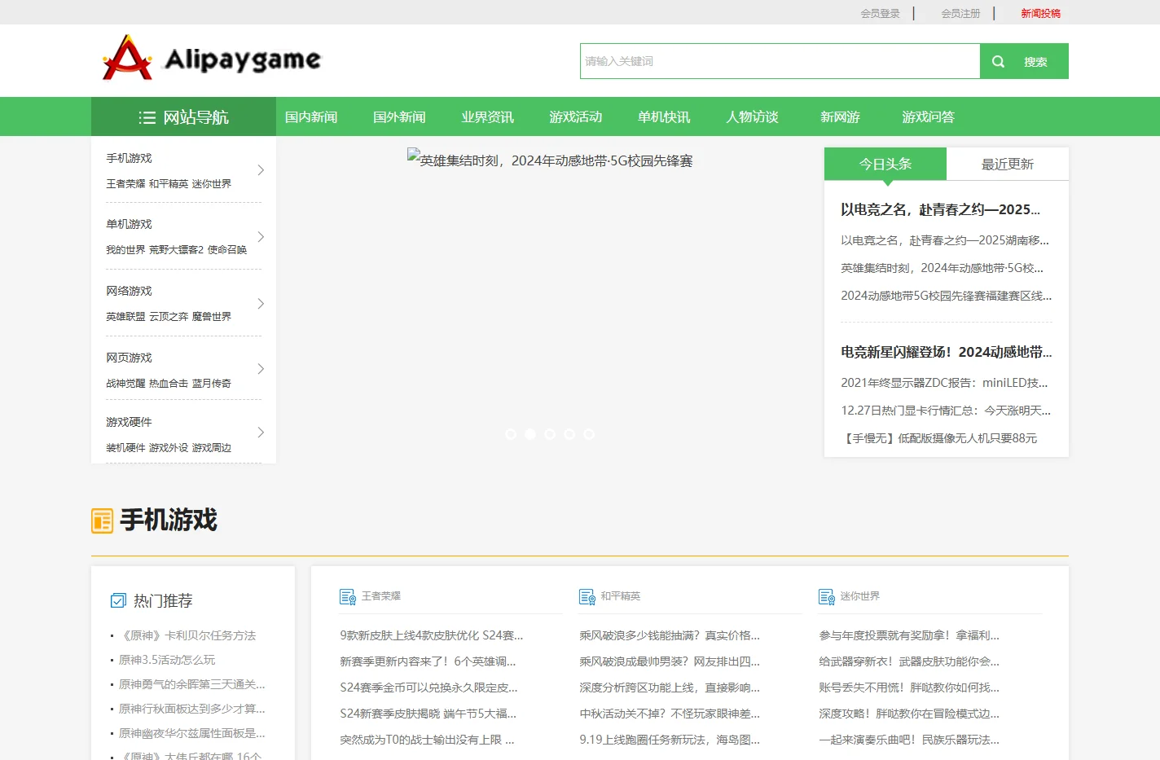Expand the 网络游戏 sidebar arrow
Screen dimensions: 1160x760
coord(261,304)
